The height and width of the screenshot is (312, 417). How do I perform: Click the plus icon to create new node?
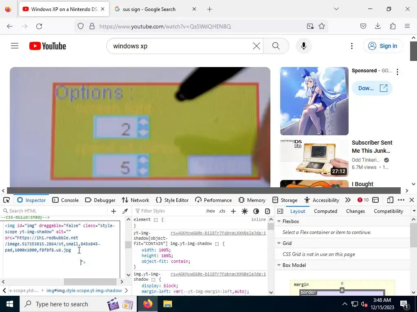click(x=114, y=211)
